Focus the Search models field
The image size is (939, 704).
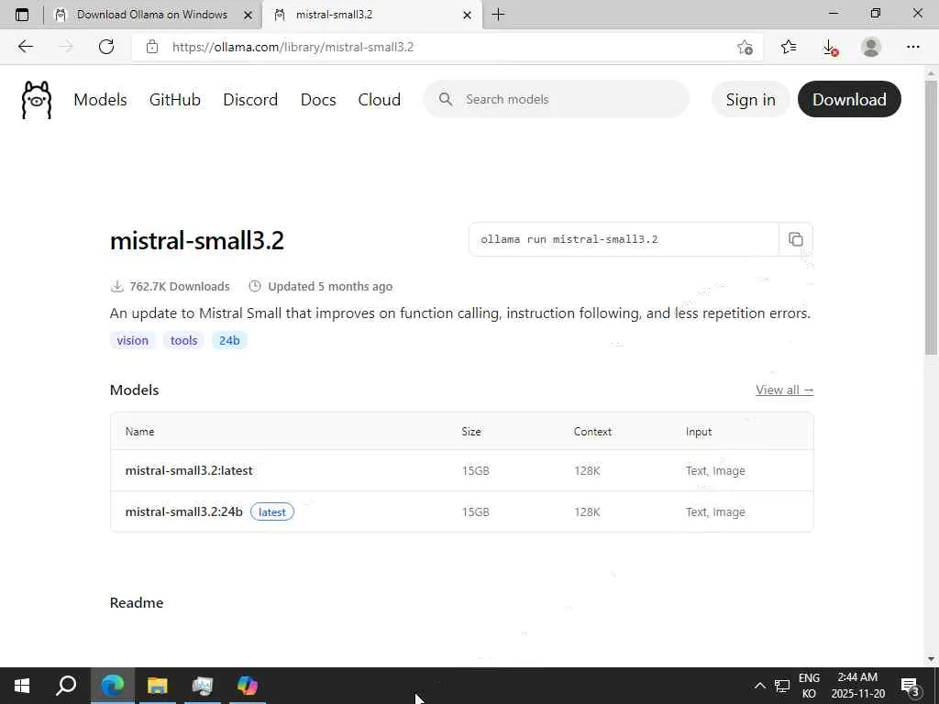tap(557, 99)
